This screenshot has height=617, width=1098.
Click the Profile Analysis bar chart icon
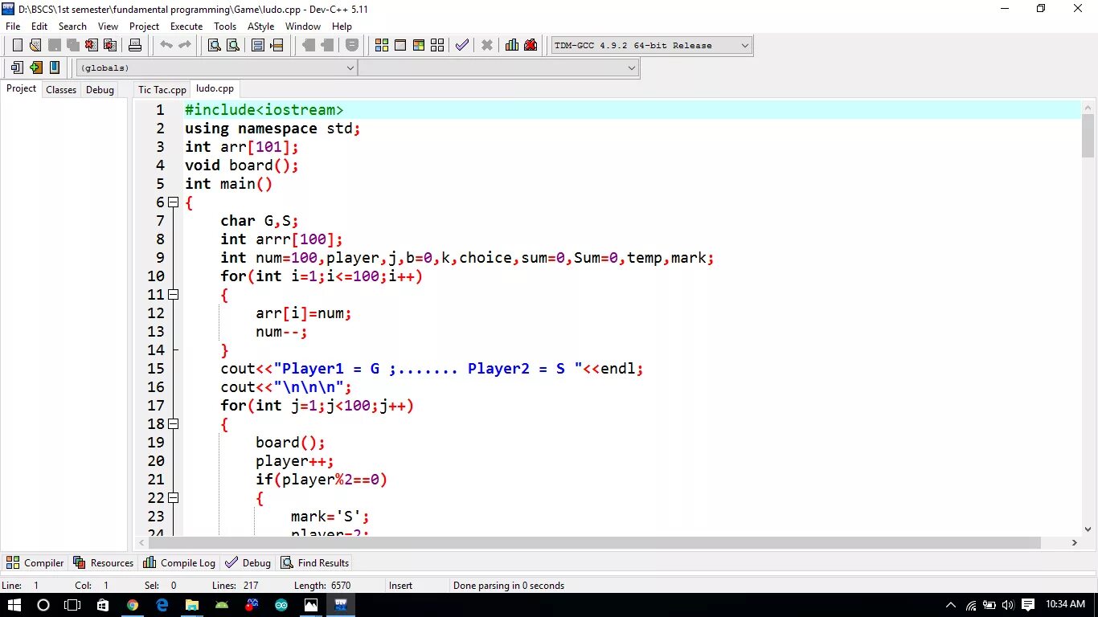512,45
